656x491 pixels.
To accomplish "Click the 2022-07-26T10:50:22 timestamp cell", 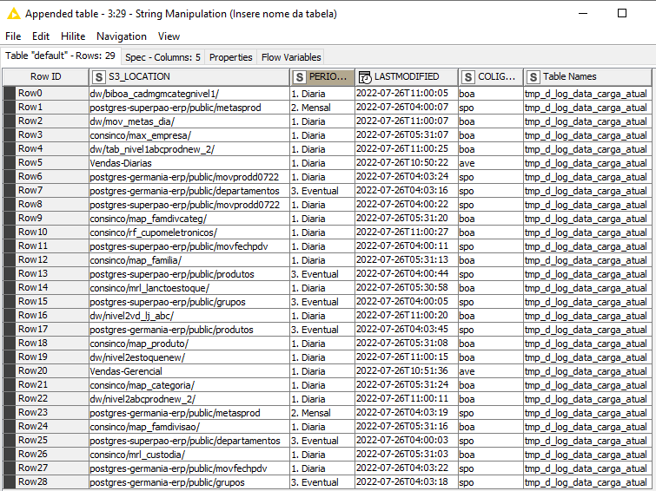I will tap(407, 162).
